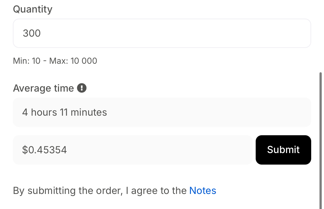Click blank space inside the price box
Image resolution: width=324 pixels, height=209 pixels.
tap(176, 150)
